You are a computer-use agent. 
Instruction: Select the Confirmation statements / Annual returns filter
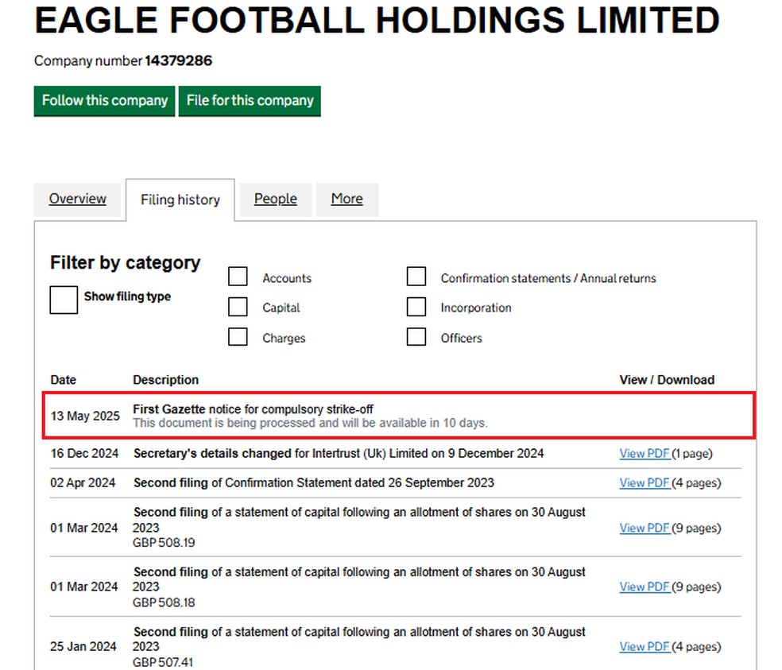416,276
